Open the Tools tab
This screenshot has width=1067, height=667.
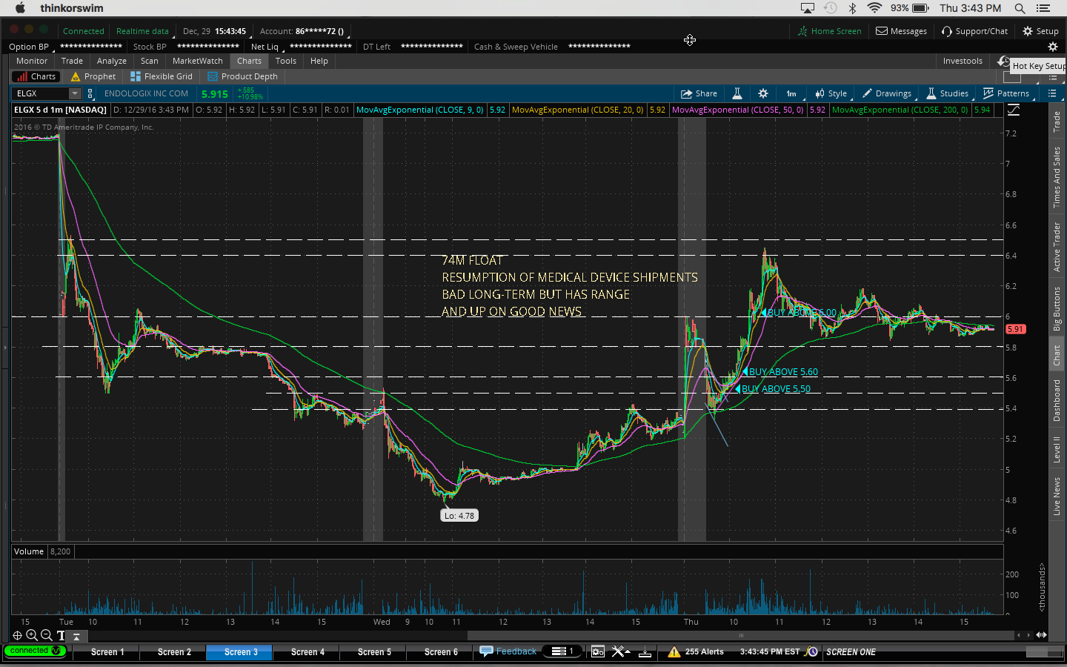[x=286, y=61]
